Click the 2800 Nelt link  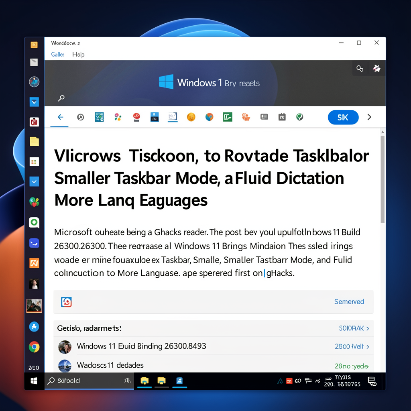pos(352,346)
